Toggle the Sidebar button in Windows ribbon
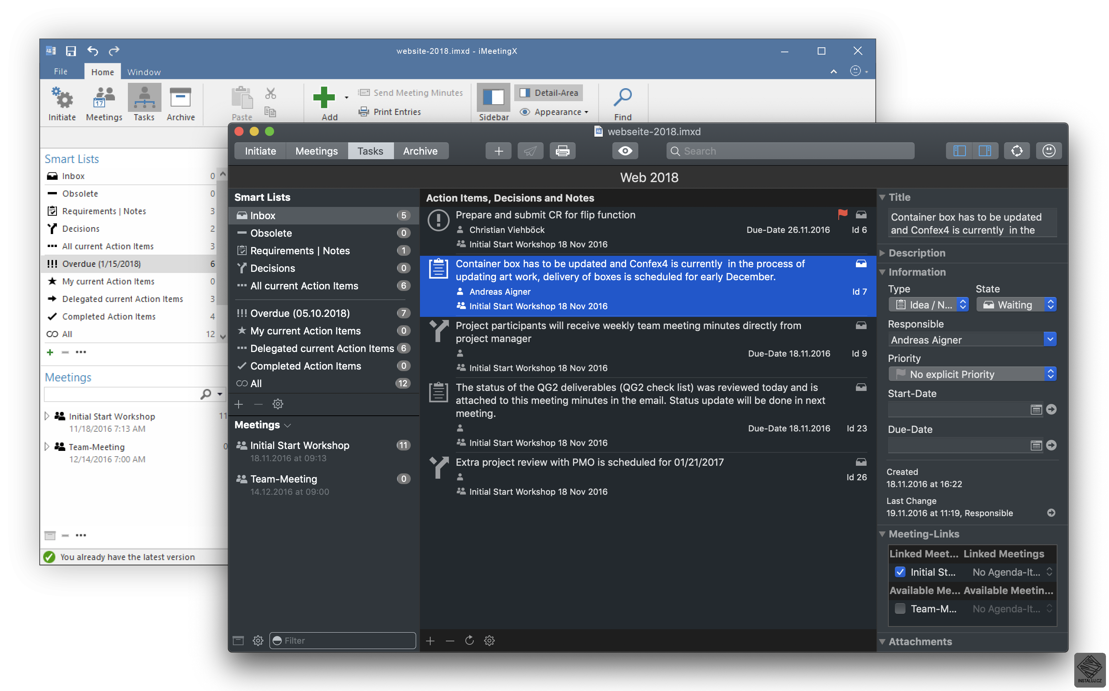 [x=494, y=103]
